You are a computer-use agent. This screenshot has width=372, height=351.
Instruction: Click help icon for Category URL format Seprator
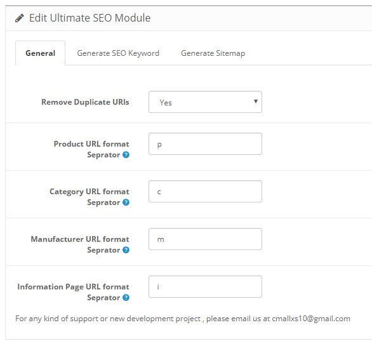(126, 202)
